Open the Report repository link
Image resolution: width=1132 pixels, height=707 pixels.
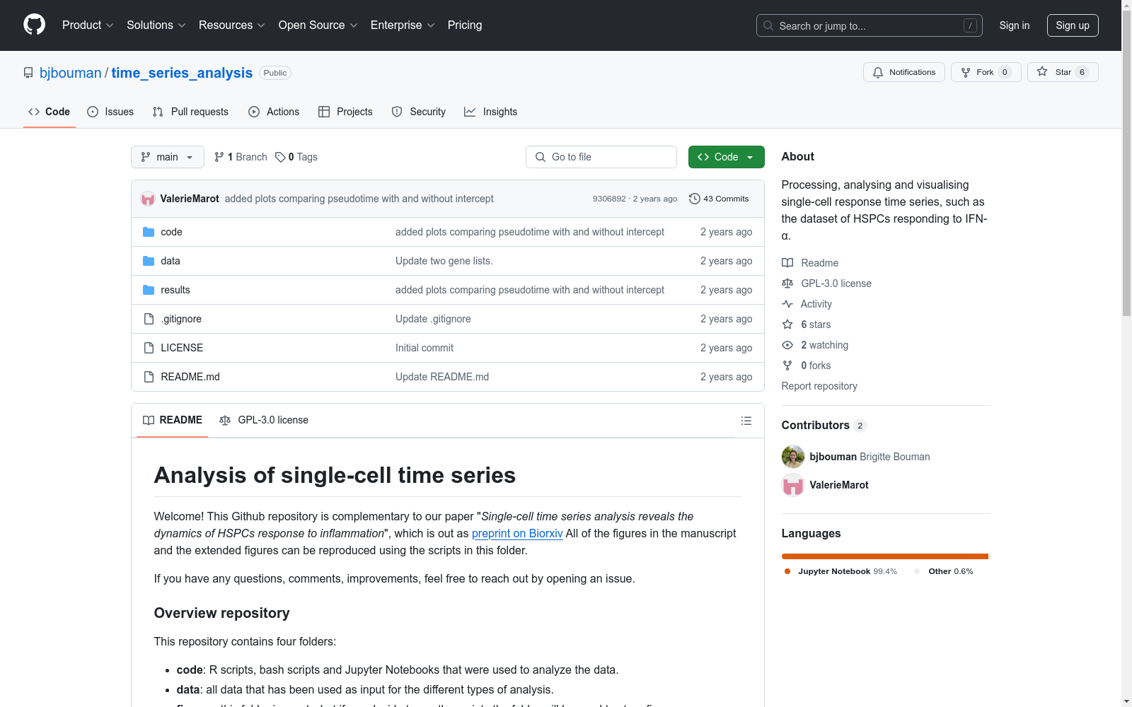pyautogui.click(x=819, y=386)
